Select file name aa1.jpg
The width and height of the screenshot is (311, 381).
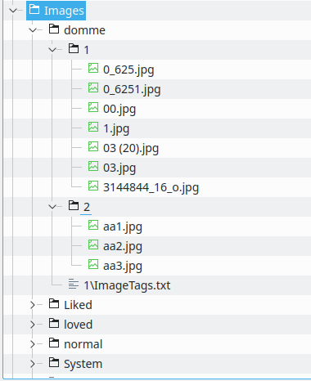pos(123,227)
